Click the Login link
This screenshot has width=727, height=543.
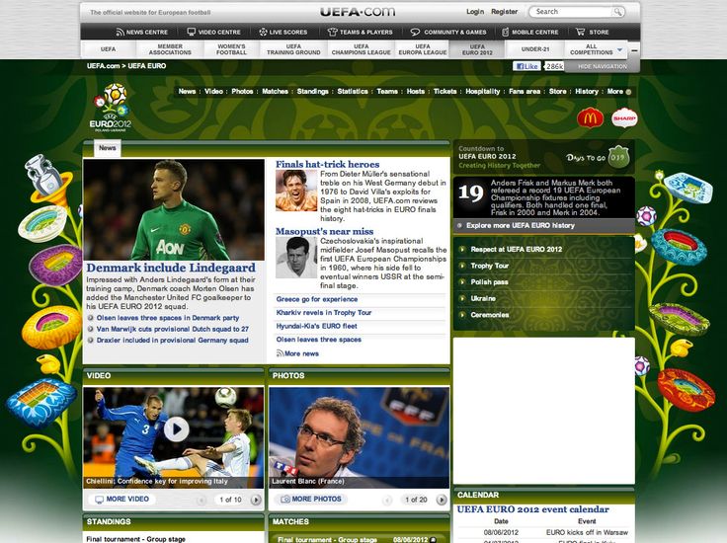[x=475, y=12]
